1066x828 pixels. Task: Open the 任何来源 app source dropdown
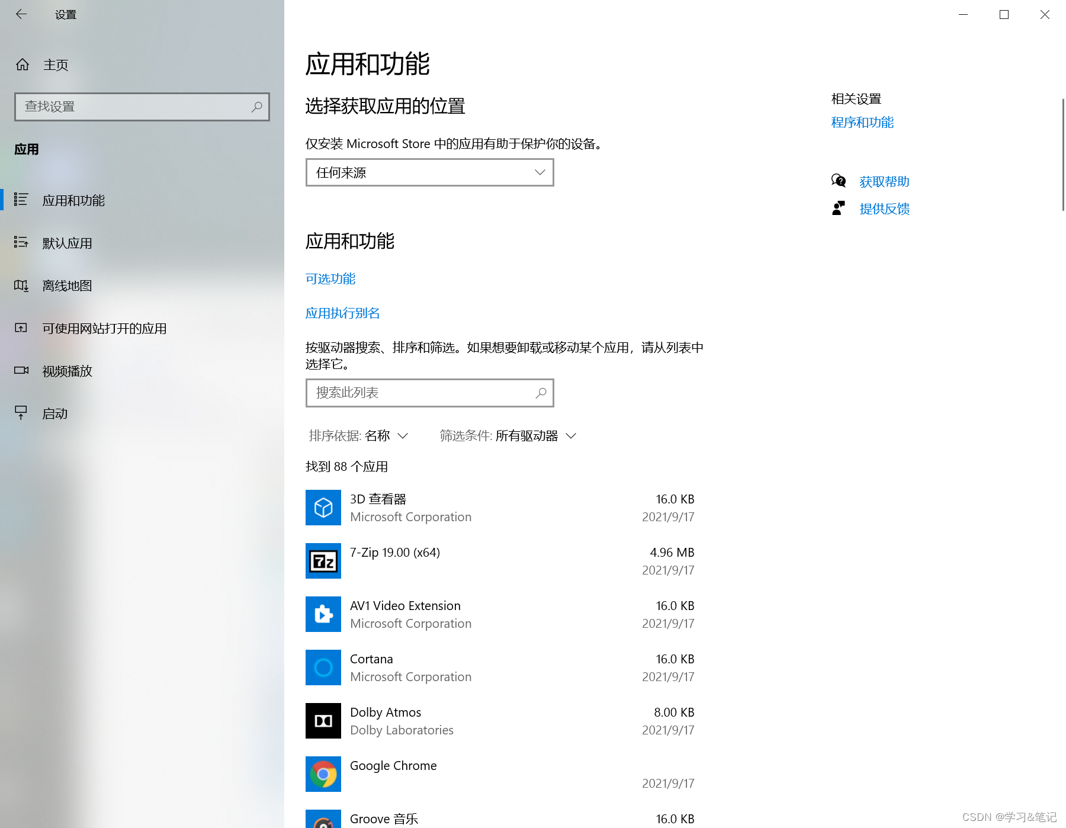click(x=429, y=172)
